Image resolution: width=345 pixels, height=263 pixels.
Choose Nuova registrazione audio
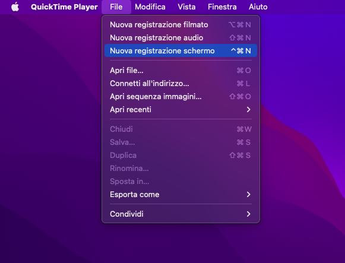(x=181, y=37)
